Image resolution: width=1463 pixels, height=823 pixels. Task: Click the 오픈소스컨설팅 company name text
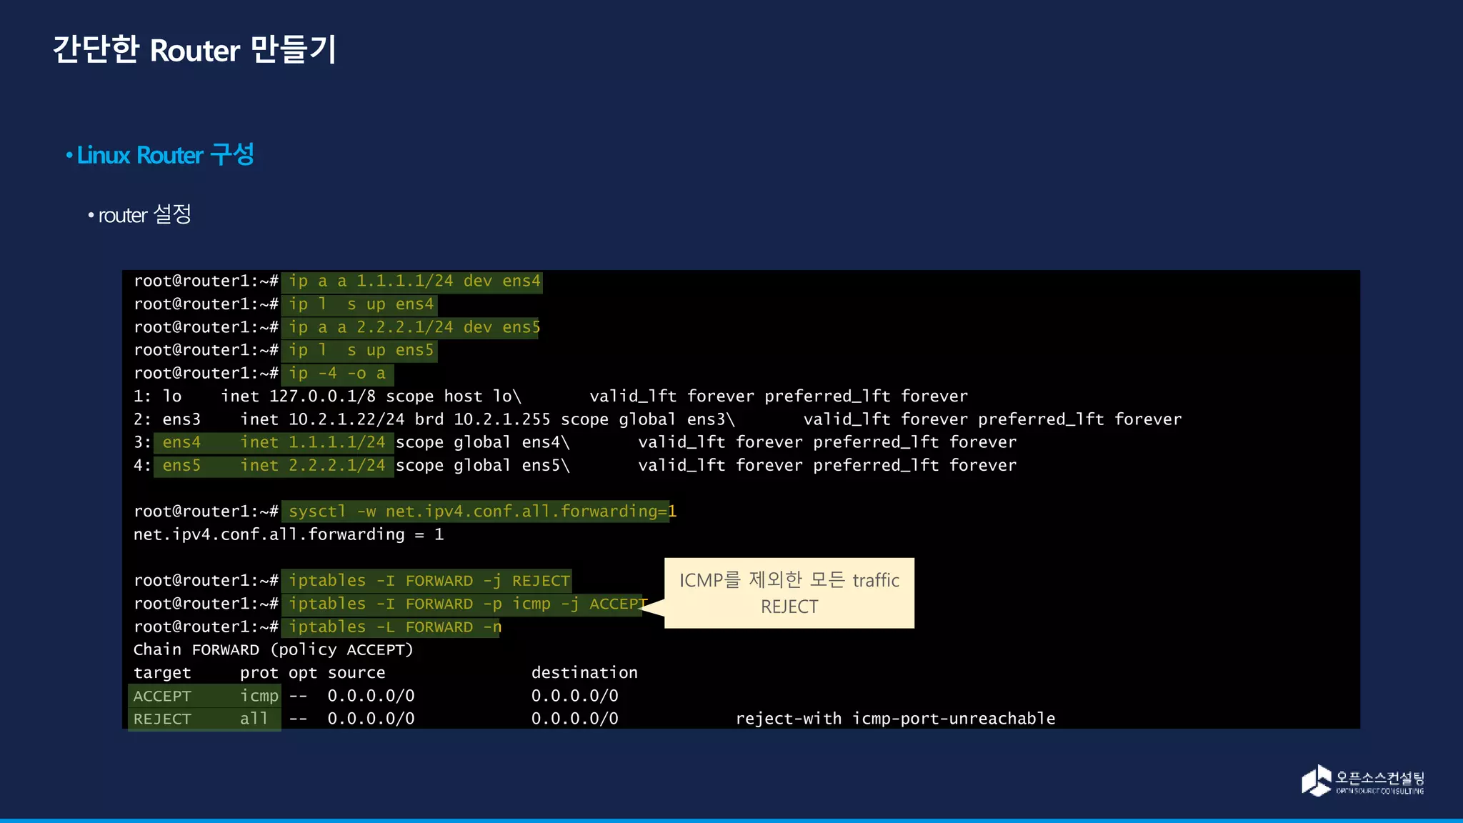click(x=1379, y=777)
